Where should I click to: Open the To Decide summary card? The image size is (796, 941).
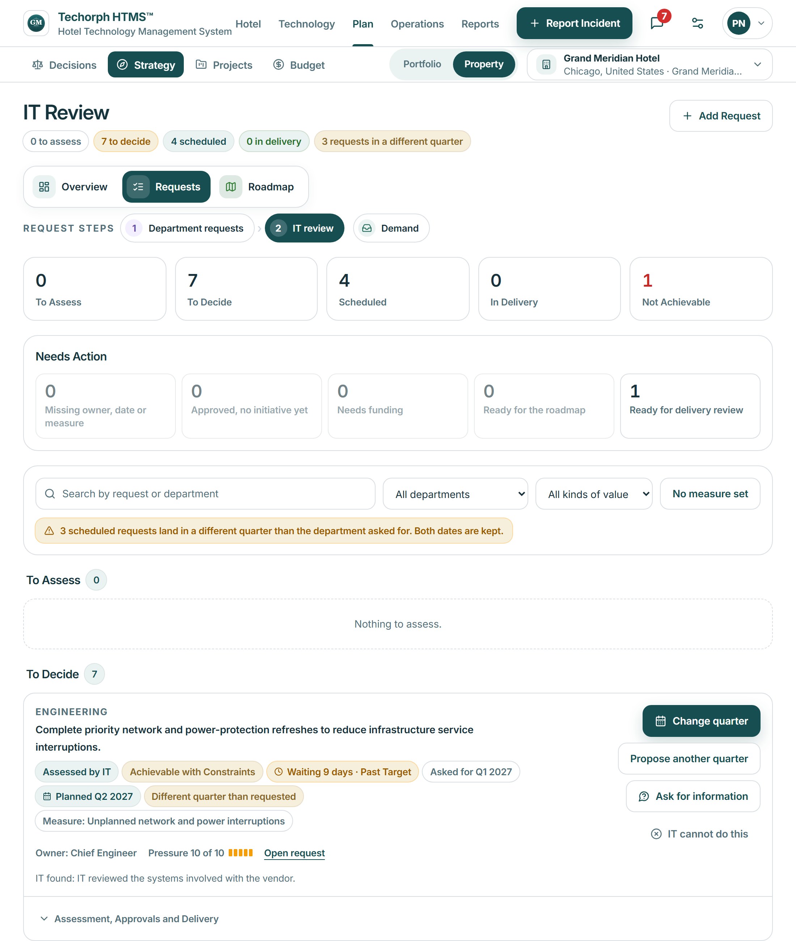tap(246, 289)
